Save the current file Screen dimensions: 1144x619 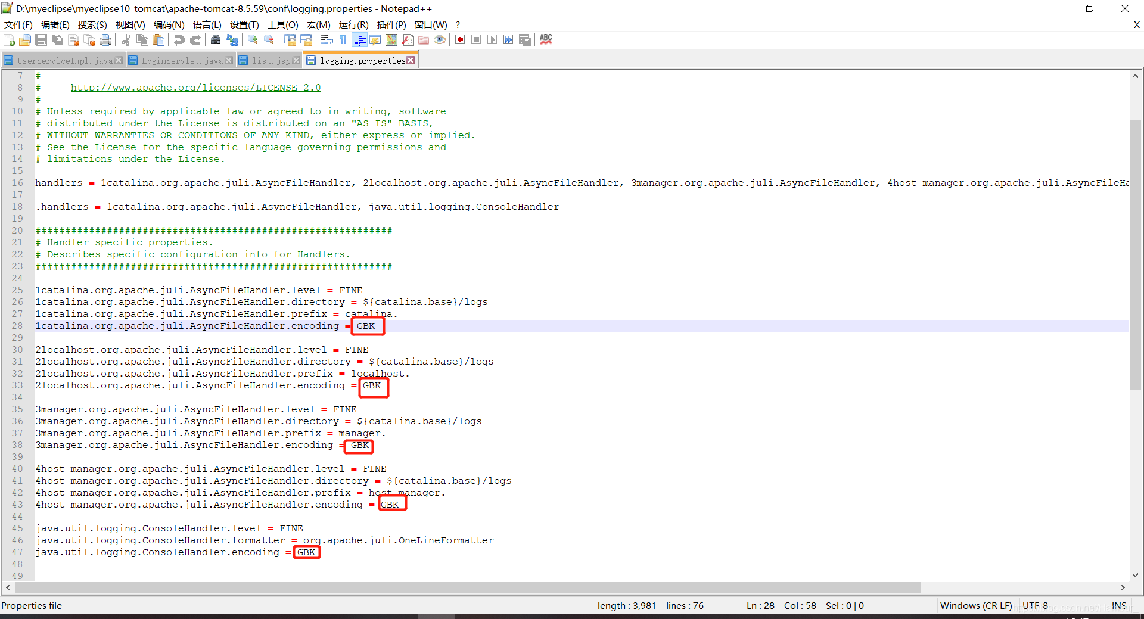pyautogui.click(x=41, y=40)
